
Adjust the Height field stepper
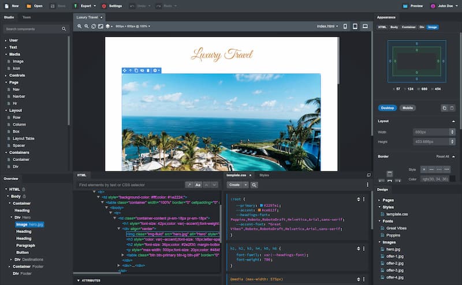tap(452, 141)
